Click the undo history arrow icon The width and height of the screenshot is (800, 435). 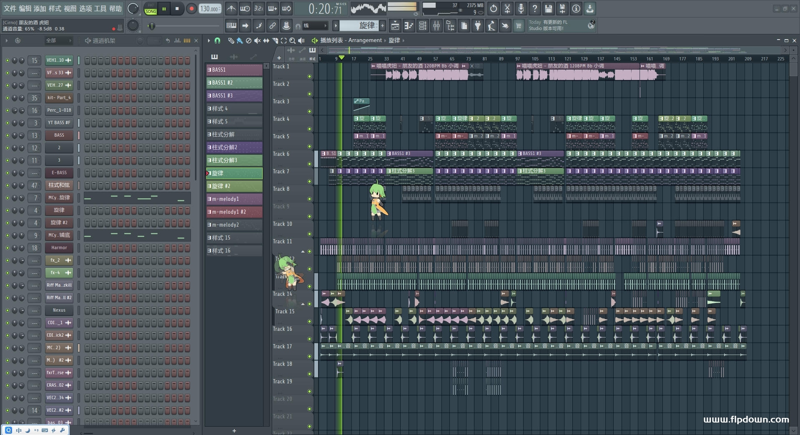click(494, 9)
